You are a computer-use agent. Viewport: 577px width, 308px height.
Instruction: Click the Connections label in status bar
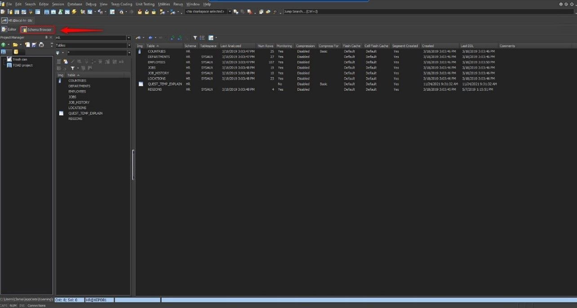(x=36, y=305)
